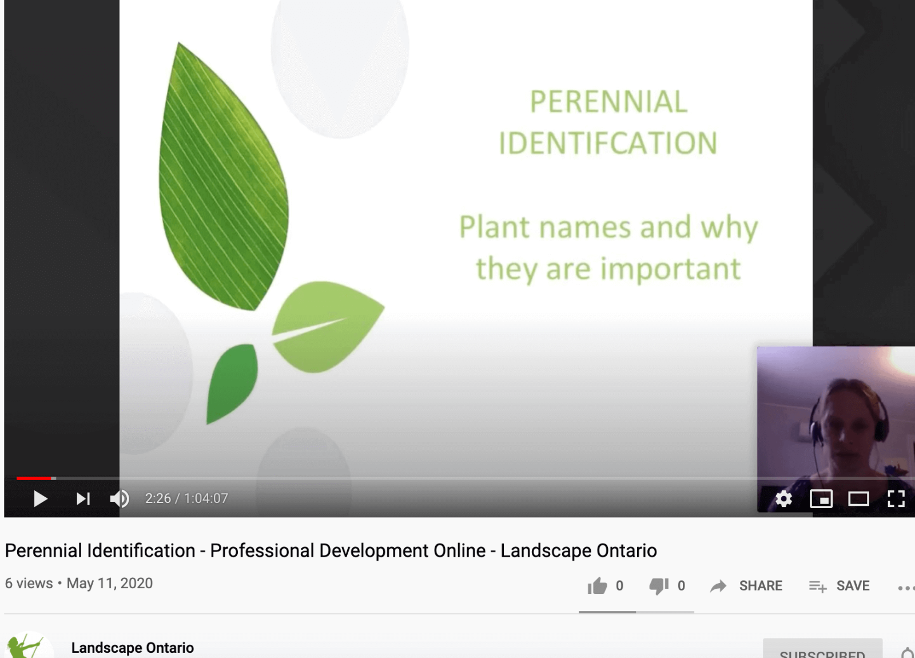Click the presenter webcam inset
Image resolution: width=915 pixels, height=658 pixels.
point(836,412)
